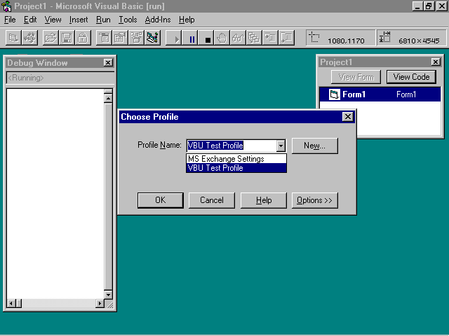The height and width of the screenshot is (336, 449).
Task: Click the Debug Window vertical scrollbar down arrow
Action: click(x=108, y=294)
